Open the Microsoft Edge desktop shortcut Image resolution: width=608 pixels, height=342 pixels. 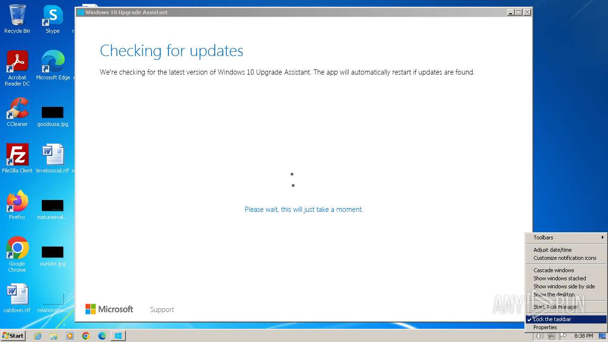53,65
